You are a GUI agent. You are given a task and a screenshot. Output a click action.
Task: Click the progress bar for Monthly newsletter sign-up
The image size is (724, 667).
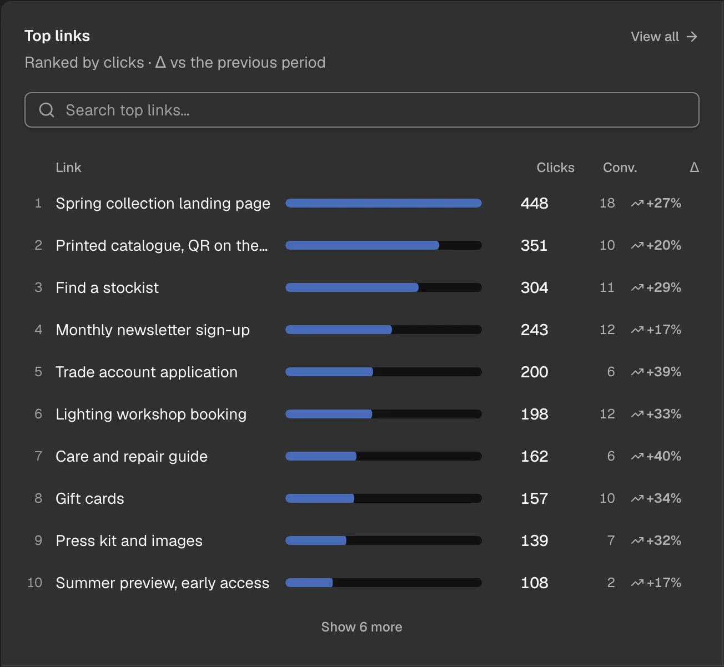[x=383, y=330]
